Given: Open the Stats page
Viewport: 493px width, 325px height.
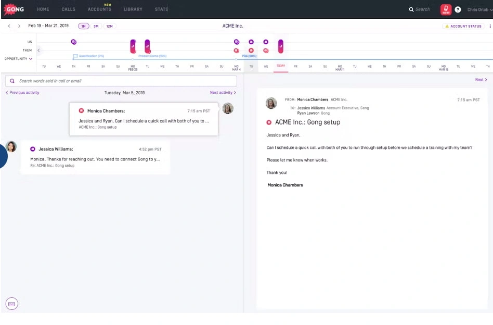Looking at the screenshot, I should (x=161, y=9).
